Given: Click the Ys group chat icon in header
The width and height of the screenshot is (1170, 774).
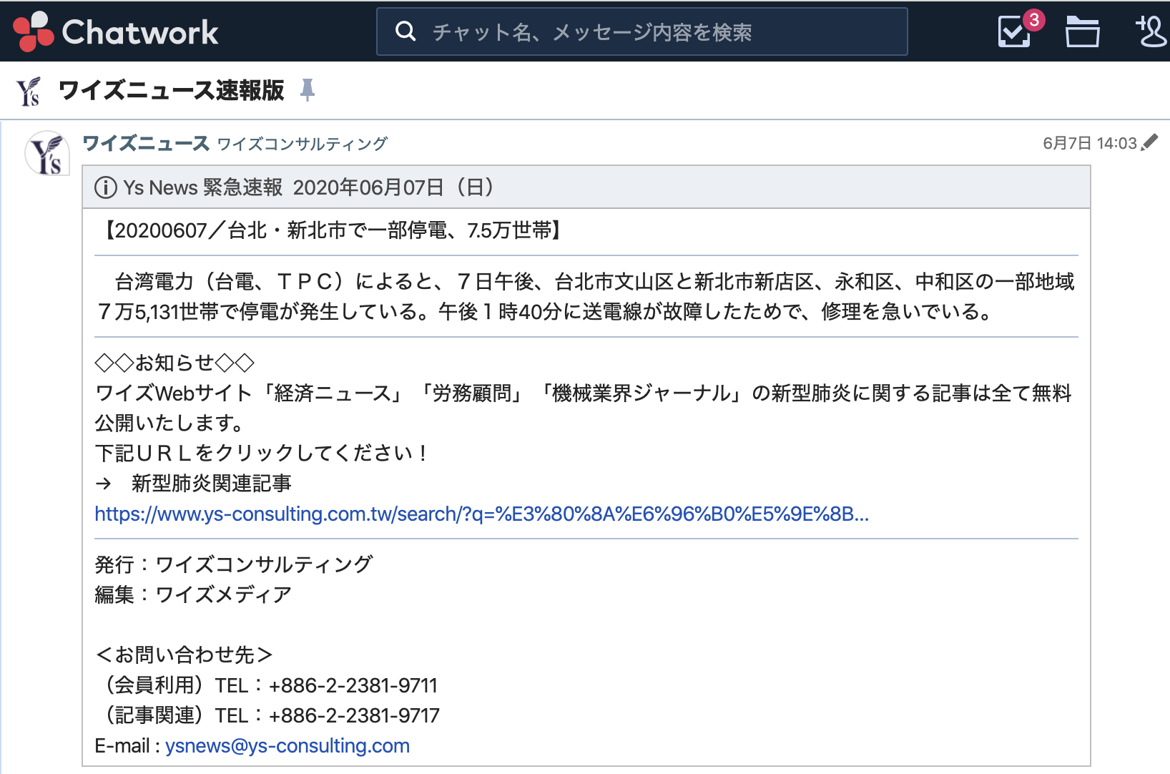Looking at the screenshot, I should (x=29, y=91).
